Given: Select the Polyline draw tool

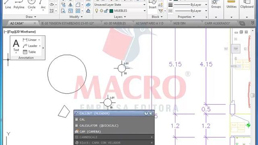Looking at the screenshot, I should click(19, 4).
